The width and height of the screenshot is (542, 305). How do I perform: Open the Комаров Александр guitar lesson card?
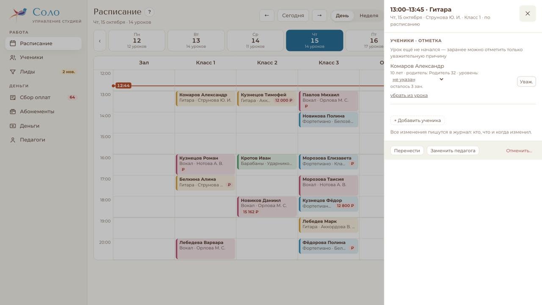[205, 99]
